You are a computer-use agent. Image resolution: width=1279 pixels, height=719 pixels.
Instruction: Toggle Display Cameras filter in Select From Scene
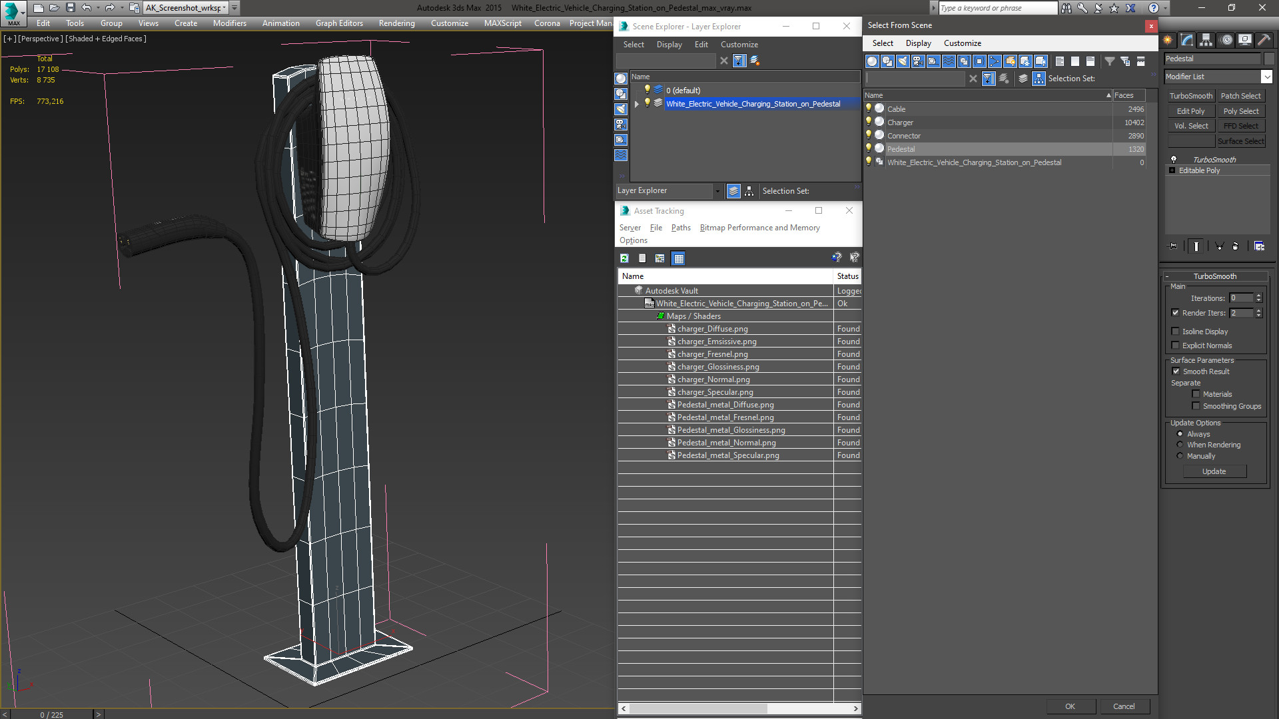coord(918,61)
